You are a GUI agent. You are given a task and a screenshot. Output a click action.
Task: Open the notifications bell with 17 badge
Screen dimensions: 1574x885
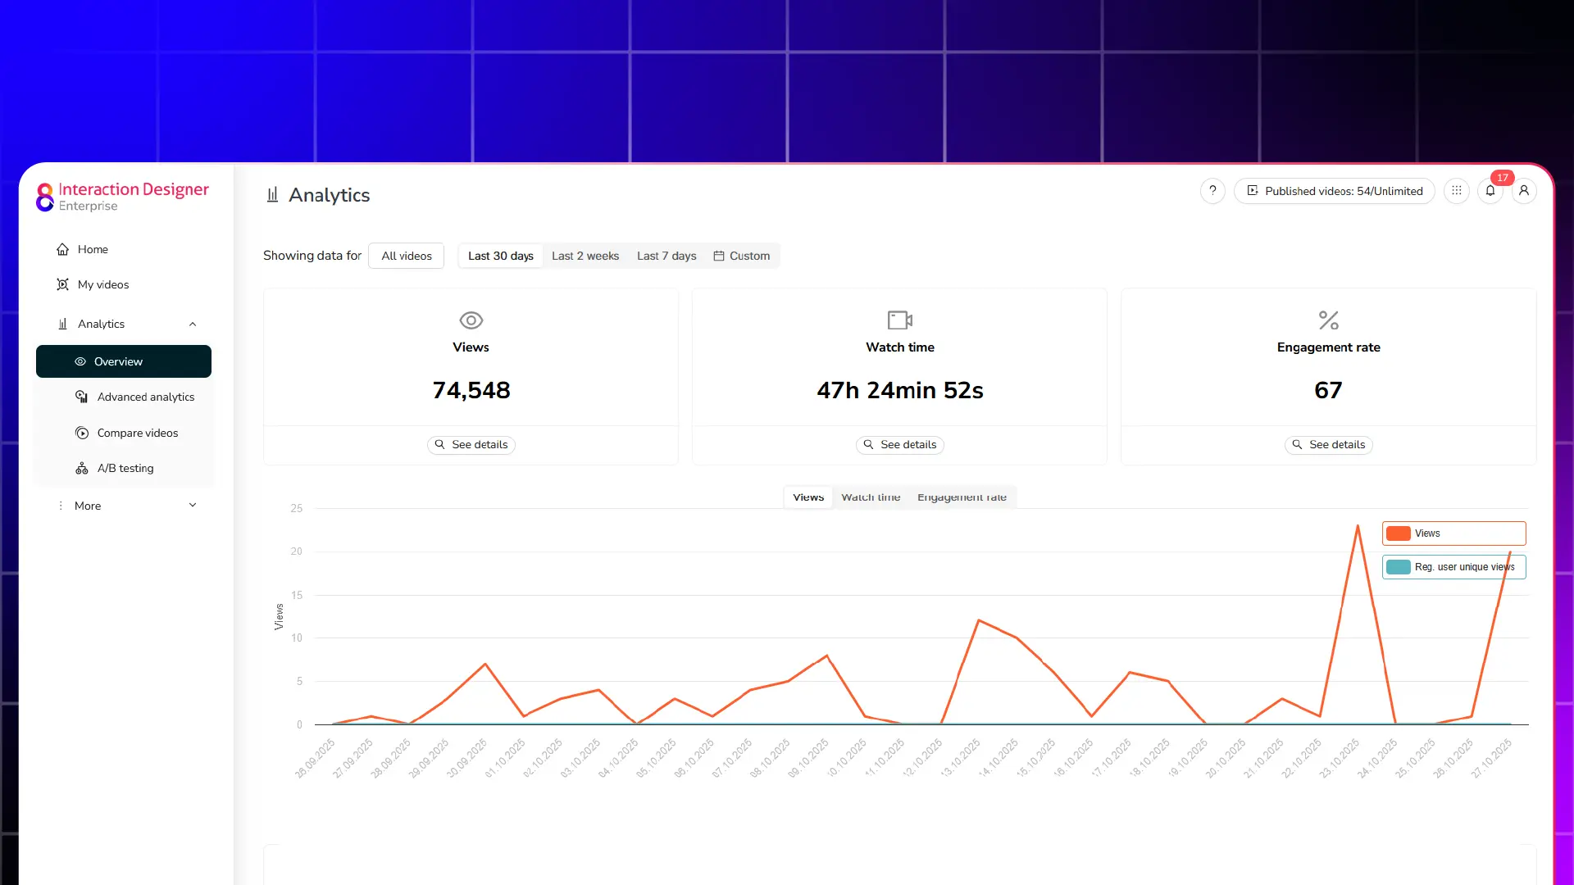(x=1490, y=190)
